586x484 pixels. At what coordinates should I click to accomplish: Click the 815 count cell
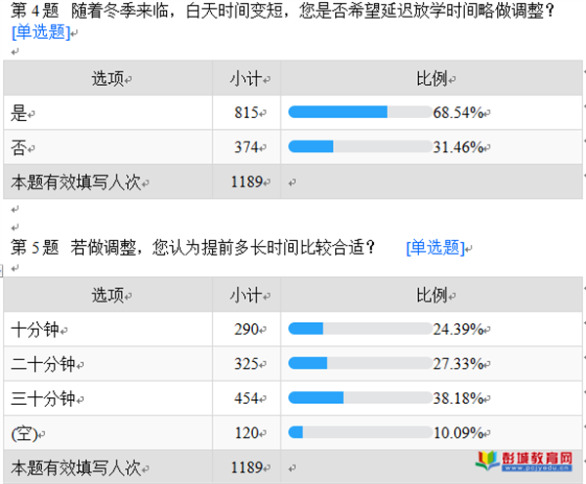pyautogui.click(x=245, y=113)
